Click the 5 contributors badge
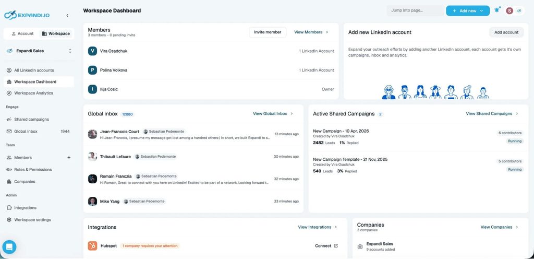 pos(510,161)
